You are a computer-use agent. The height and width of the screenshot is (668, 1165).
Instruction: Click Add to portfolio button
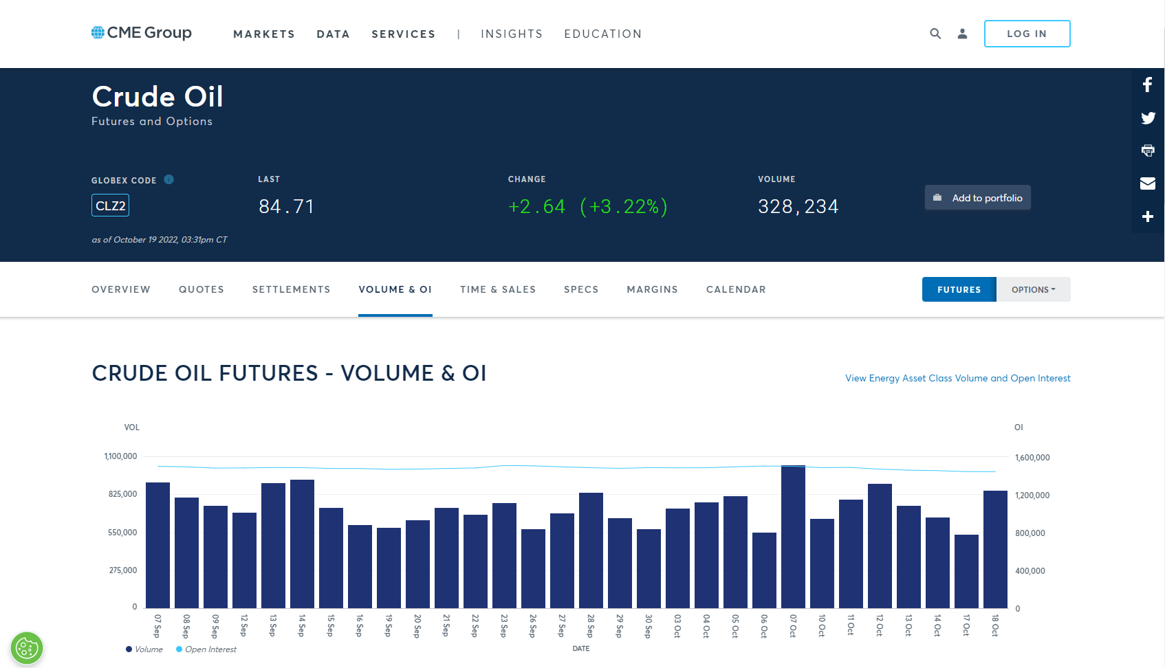978,198
